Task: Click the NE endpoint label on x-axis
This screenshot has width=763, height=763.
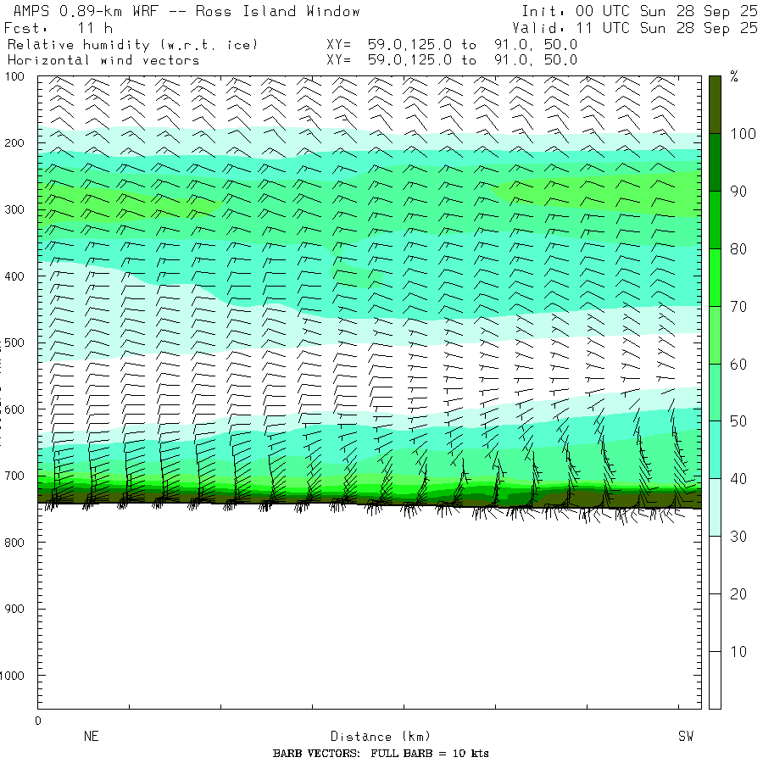Action: 92,737
